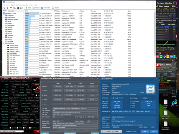179x134 pixels.
Task: Go back with the AIDA64 toolbar left arrow
Action: (x=4, y=8)
